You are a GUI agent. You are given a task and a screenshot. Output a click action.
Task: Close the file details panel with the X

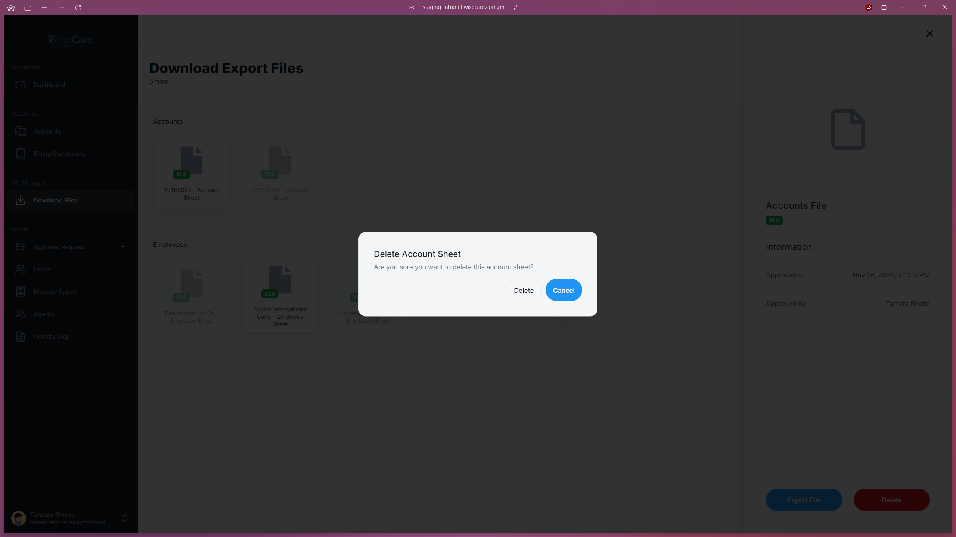coord(929,34)
